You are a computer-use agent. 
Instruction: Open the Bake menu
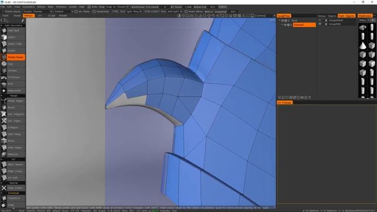(51, 7)
